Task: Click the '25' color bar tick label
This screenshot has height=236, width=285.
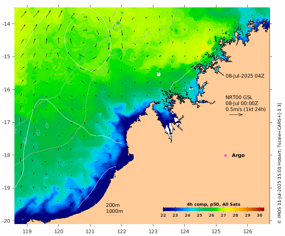Action: click(199, 215)
